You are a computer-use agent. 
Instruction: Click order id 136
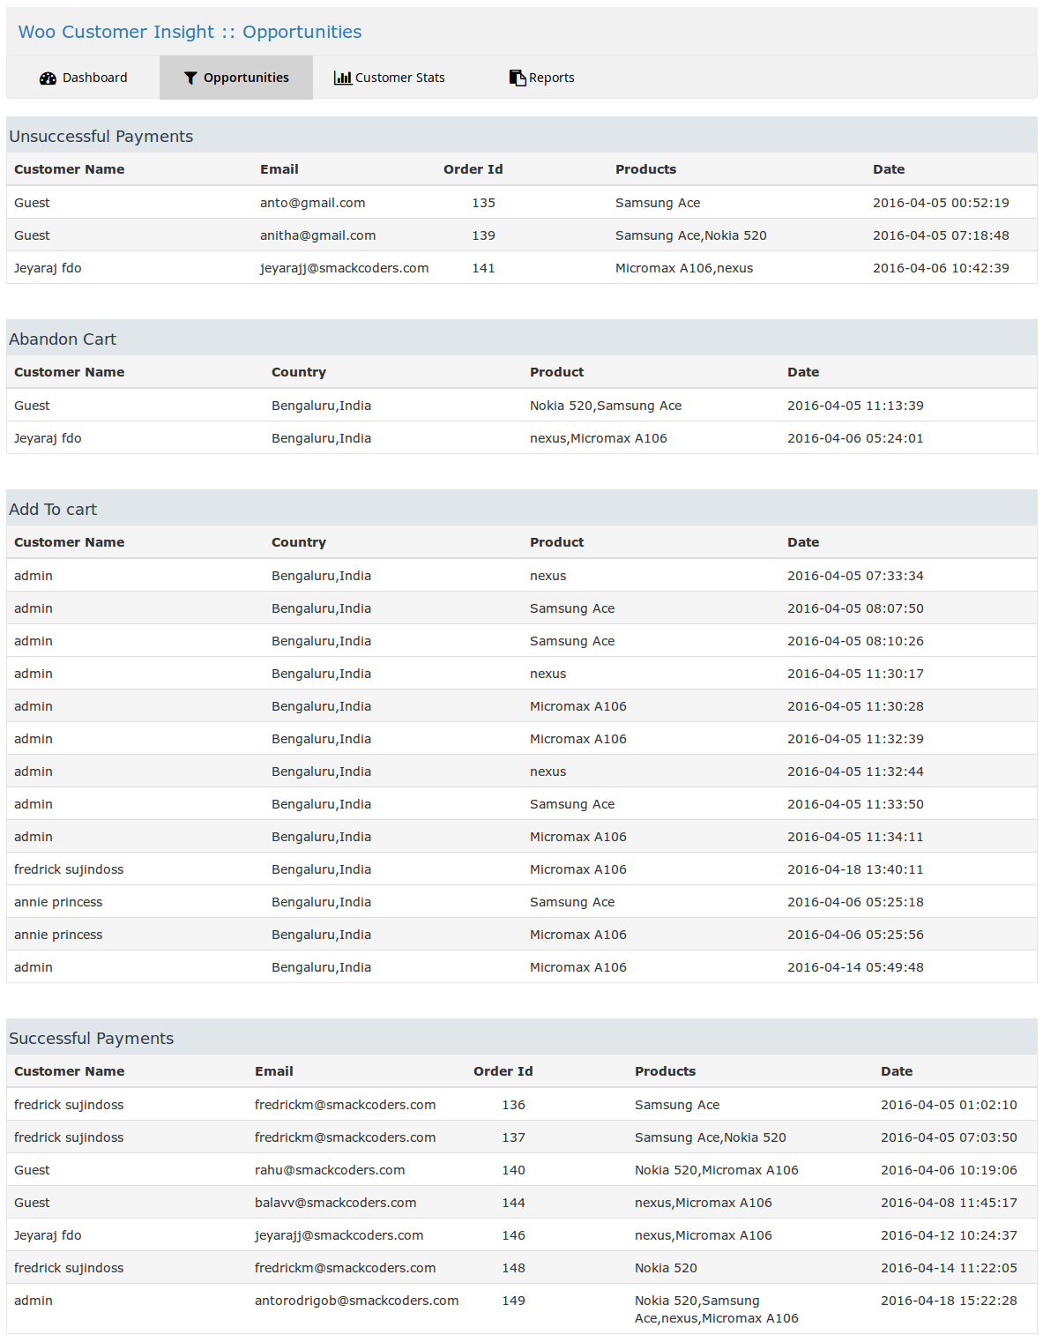(513, 1105)
